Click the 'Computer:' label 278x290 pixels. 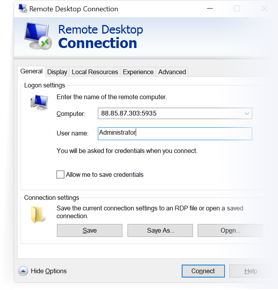coord(71,114)
